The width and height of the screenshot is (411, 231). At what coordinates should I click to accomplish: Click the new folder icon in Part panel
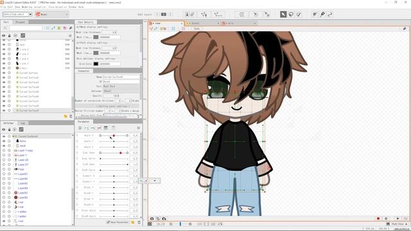(66, 116)
